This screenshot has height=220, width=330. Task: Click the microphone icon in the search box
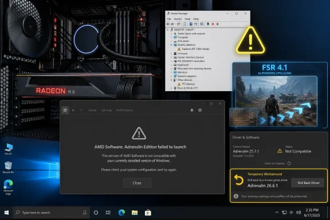click(x=85, y=213)
